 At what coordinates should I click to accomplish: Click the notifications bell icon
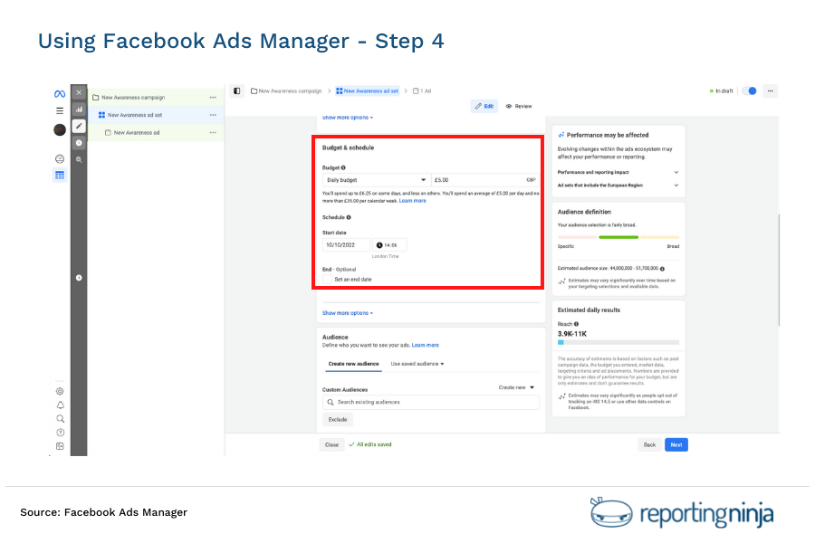click(x=60, y=405)
